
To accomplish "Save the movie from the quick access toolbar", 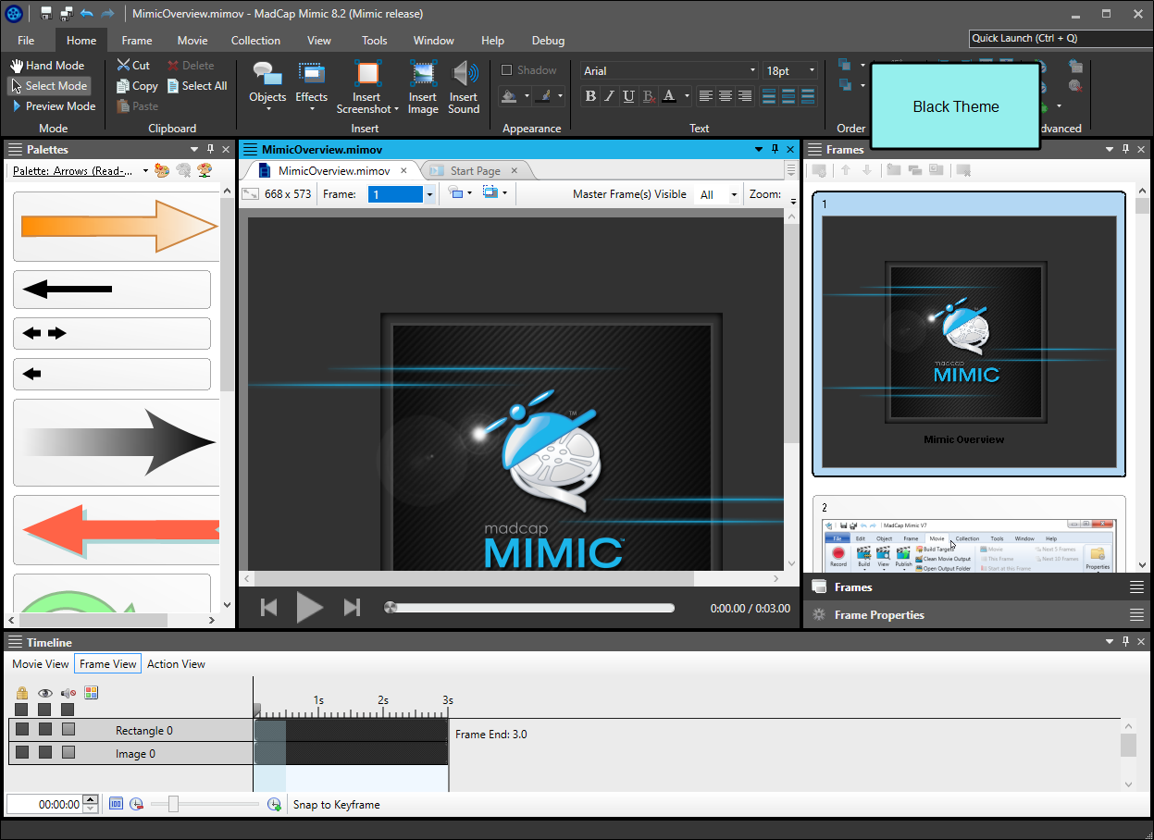I will coord(46,14).
